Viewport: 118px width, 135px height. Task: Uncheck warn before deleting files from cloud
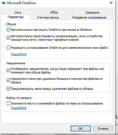point(8,89)
